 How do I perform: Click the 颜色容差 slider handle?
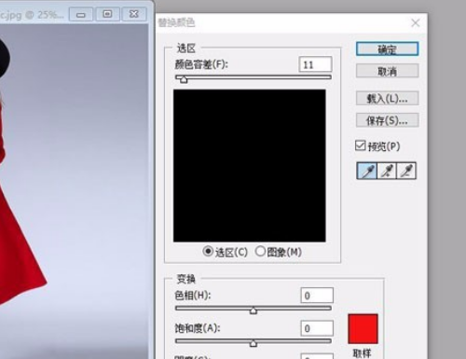tap(184, 79)
